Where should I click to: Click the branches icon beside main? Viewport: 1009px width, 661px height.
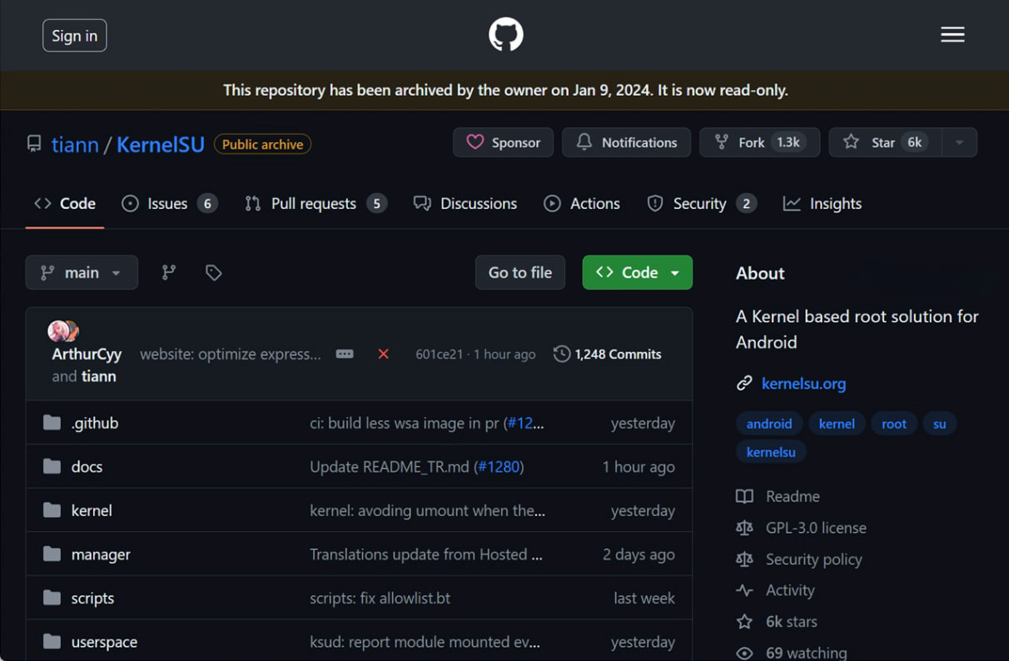169,272
